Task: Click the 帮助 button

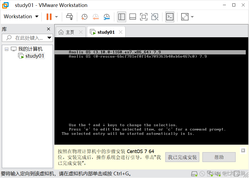Action: tap(219, 157)
